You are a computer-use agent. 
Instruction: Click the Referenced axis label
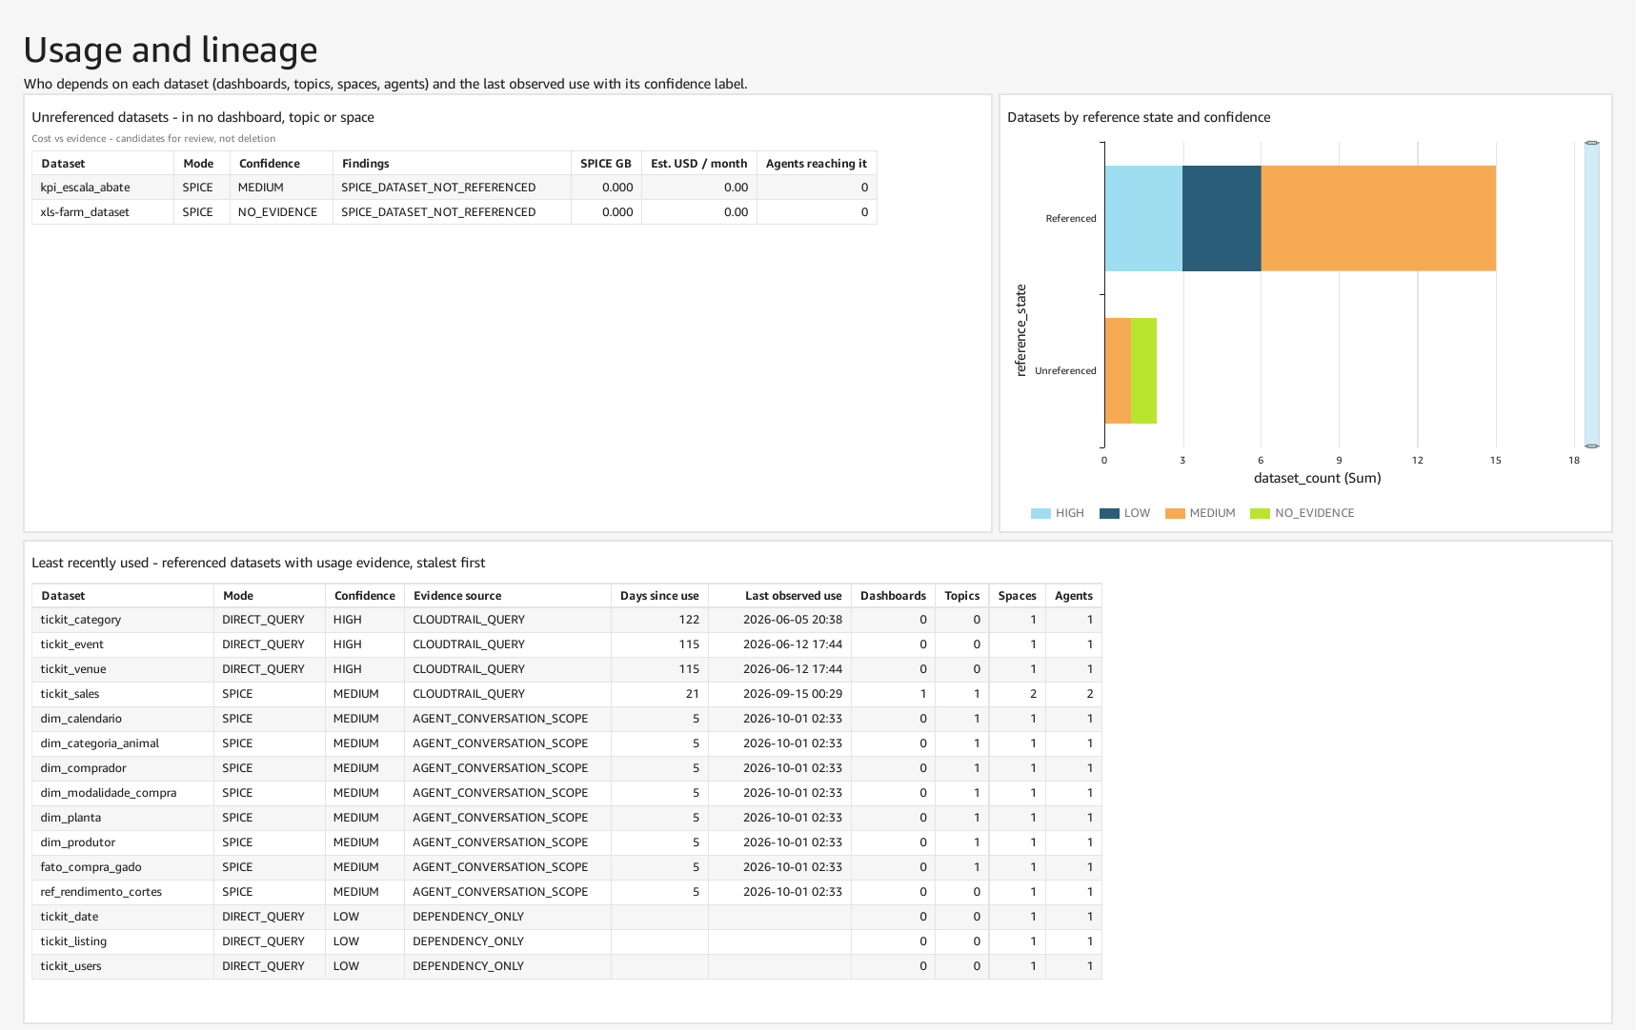(x=1071, y=219)
